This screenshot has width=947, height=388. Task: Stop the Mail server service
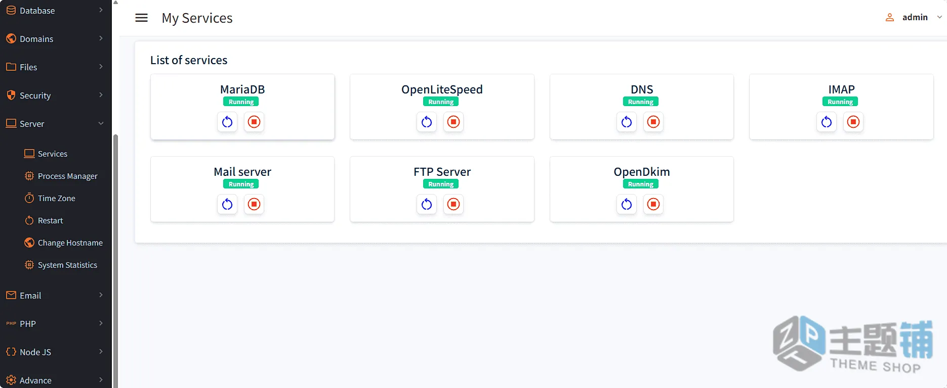click(x=254, y=204)
